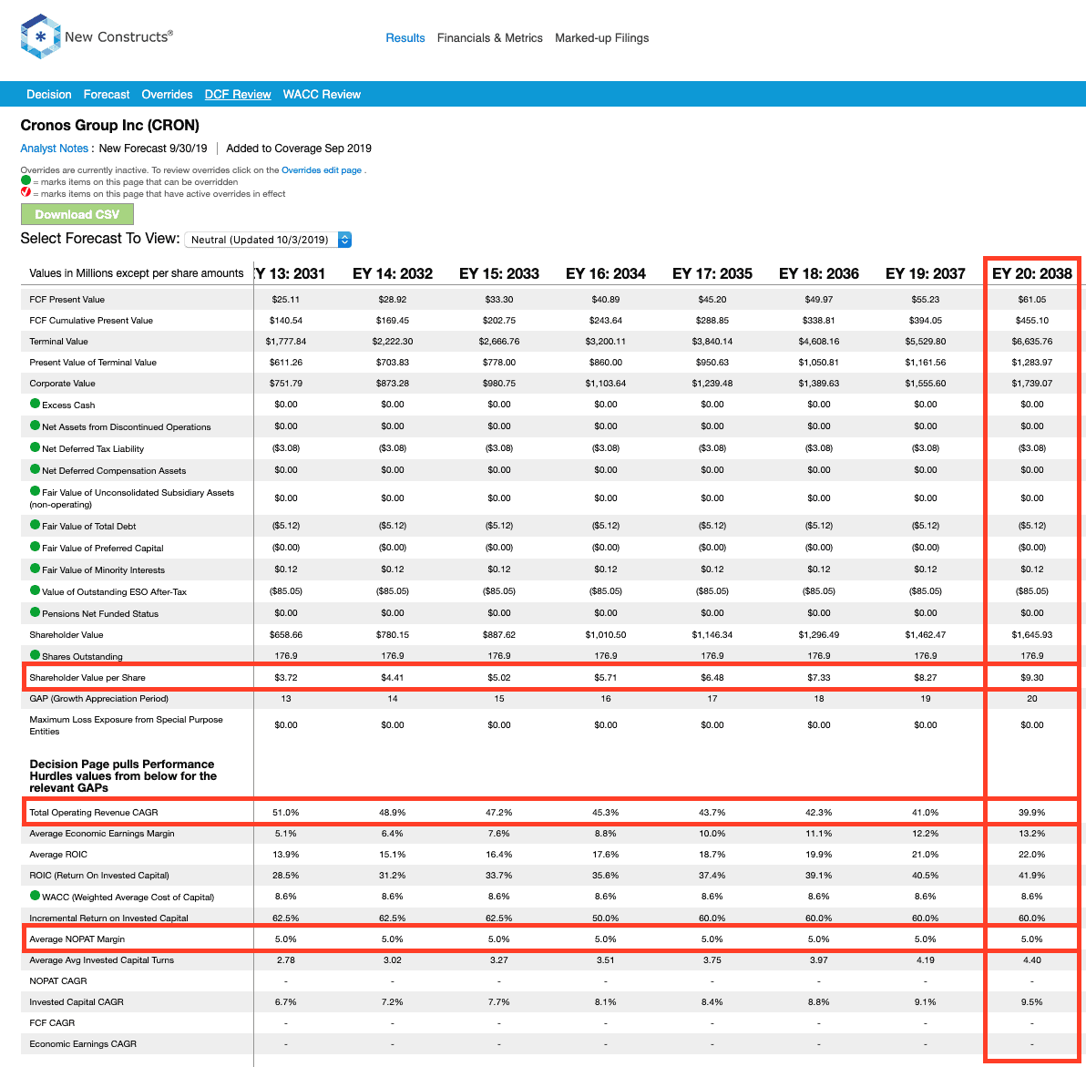
Task: Select the Terminal Value row label
Action: click(59, 341)
